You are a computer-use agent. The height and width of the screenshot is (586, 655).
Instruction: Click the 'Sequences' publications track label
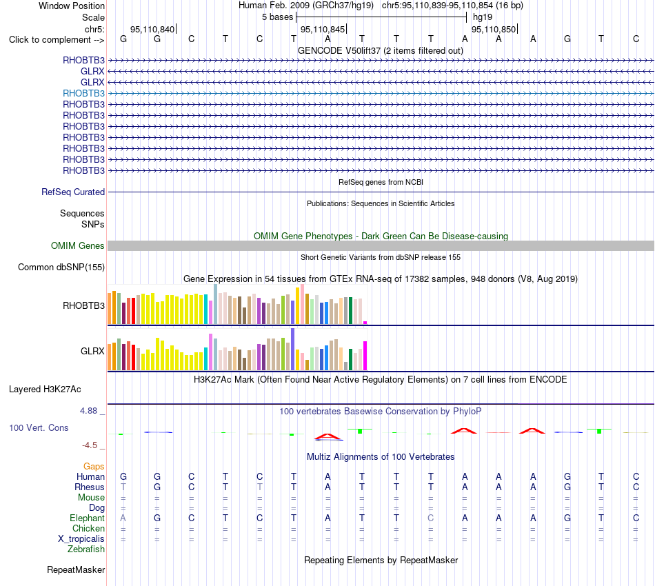(x=82, y=214)
